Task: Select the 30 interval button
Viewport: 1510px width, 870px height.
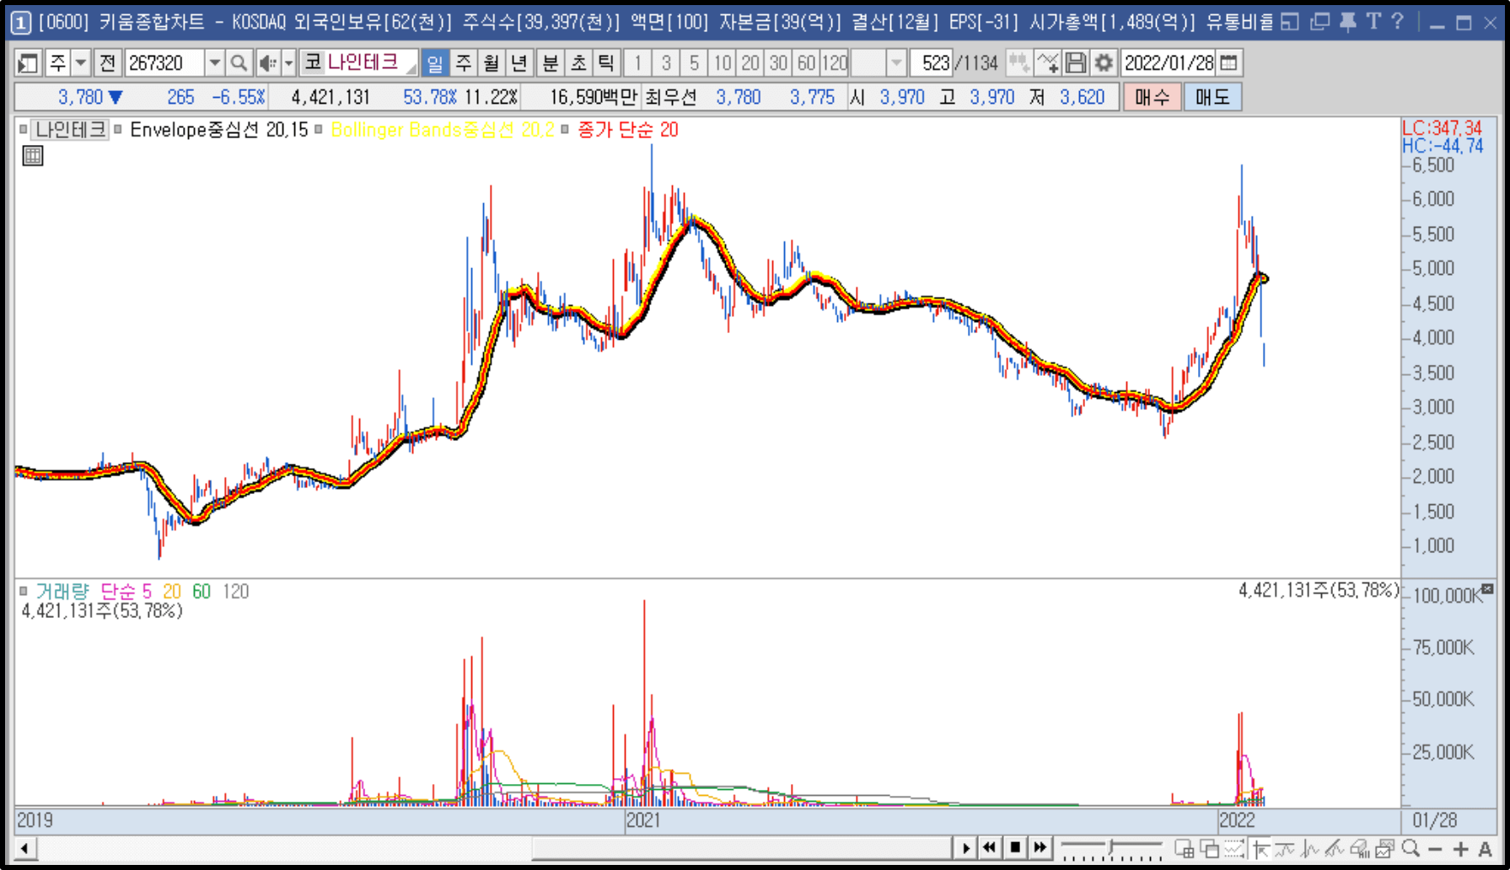Action: [778, 63]
